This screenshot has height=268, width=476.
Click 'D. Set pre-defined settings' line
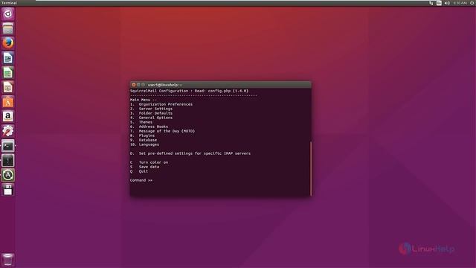pyautogui.click(x=190, y=153)
